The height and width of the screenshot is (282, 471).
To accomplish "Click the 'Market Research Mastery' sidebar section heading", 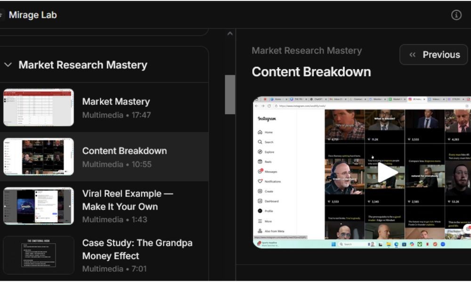I will click(83, 65).
